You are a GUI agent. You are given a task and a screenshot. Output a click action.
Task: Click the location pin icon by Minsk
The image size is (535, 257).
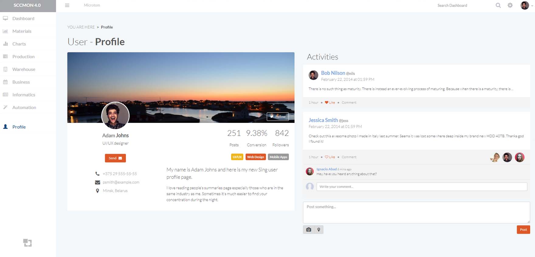coord(97,191)
